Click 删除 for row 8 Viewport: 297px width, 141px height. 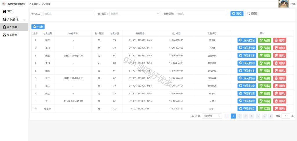[x=280, y=93]
